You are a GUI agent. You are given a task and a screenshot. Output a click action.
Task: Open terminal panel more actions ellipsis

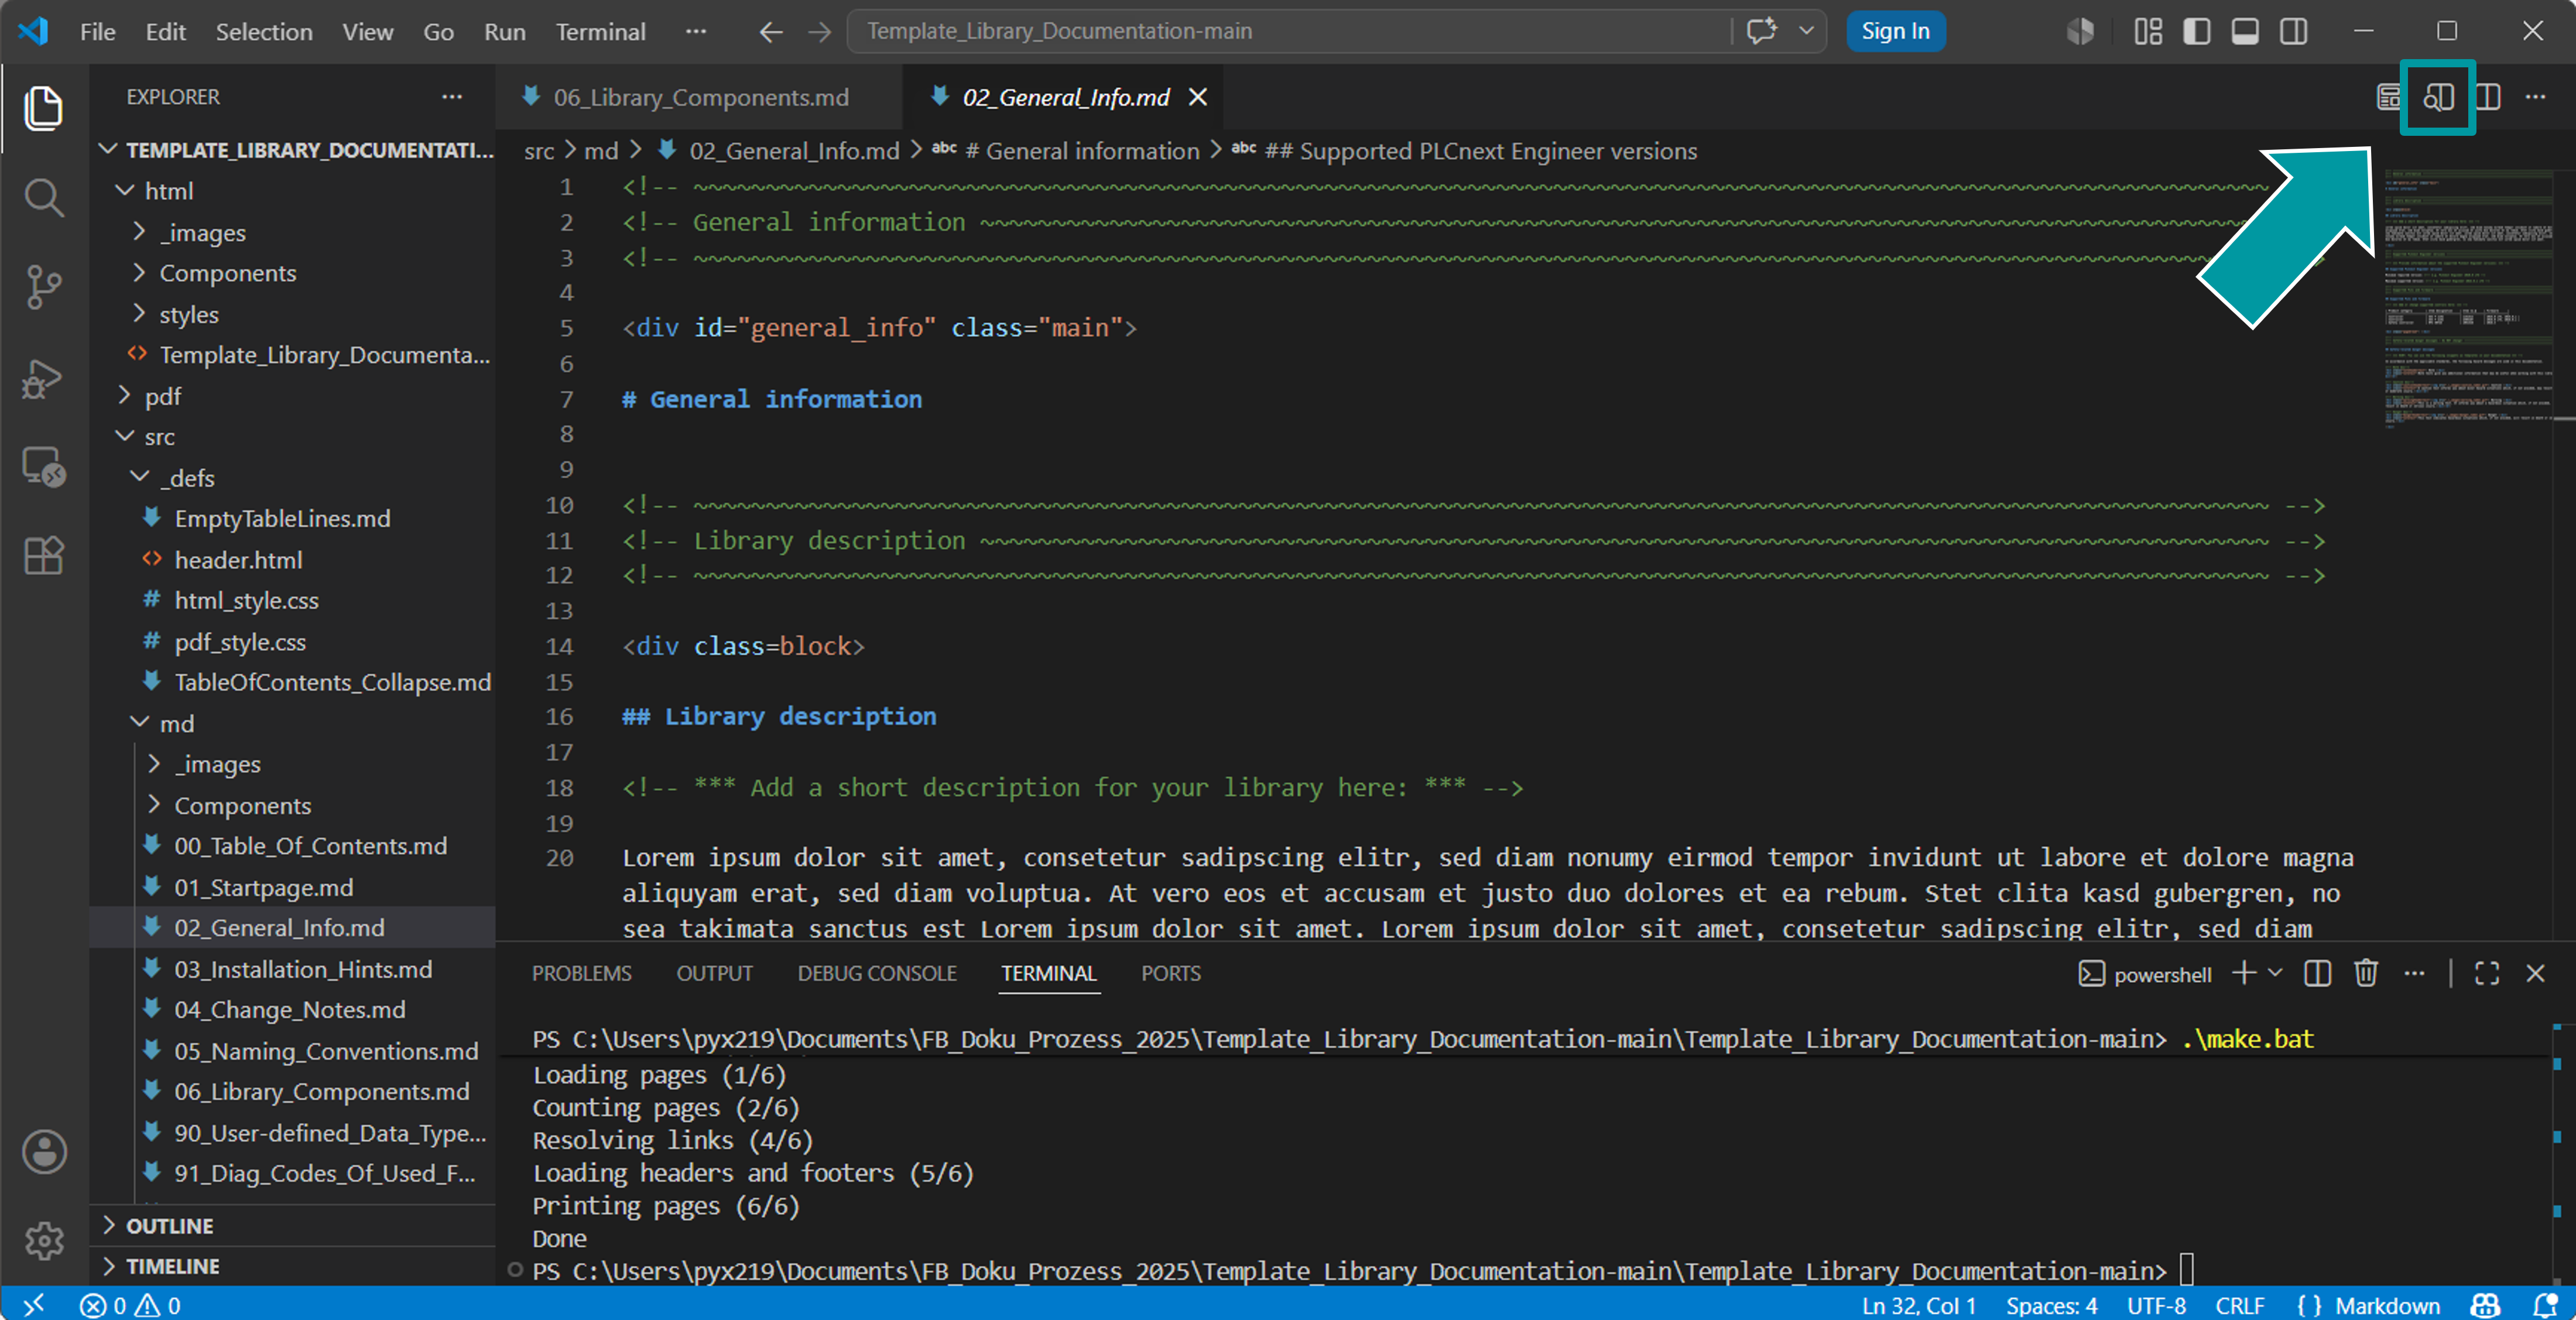[x=2413, y=973]
